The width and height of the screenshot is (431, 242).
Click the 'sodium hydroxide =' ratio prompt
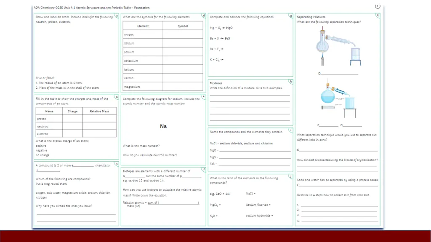[259, 216]
